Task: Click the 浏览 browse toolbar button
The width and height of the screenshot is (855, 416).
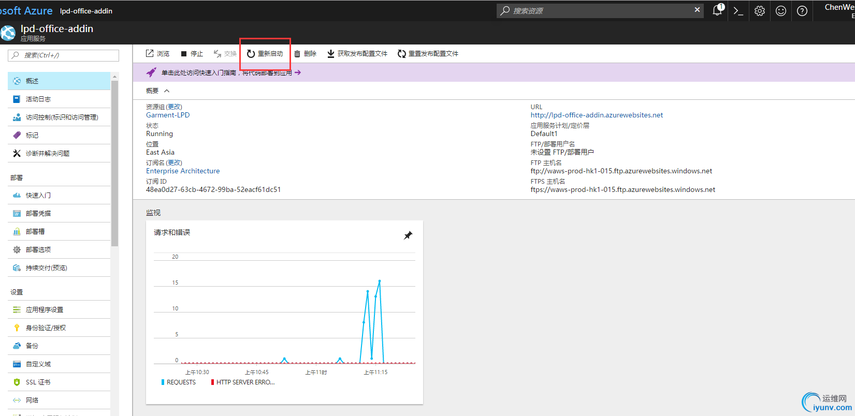Action: [157, 54]
